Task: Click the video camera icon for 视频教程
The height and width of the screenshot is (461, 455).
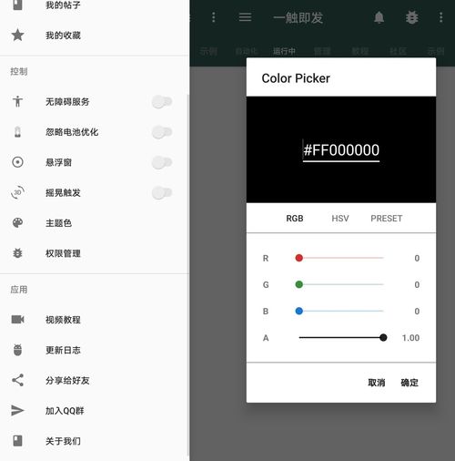Action: [x=17, y=319]
